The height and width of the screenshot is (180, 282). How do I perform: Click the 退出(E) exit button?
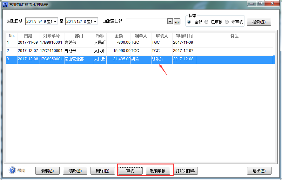pyautogui.click(x=259, y=171)
